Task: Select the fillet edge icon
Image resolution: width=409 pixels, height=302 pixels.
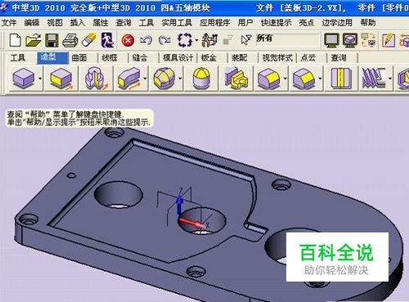Action: click(x=269, y=79)
